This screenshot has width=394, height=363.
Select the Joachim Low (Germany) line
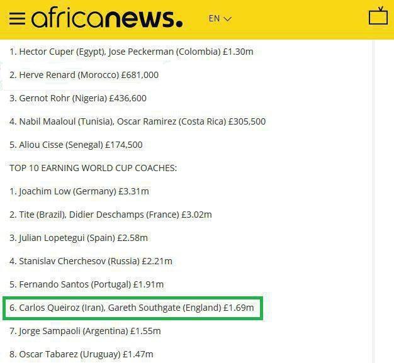tap(79, 191)
